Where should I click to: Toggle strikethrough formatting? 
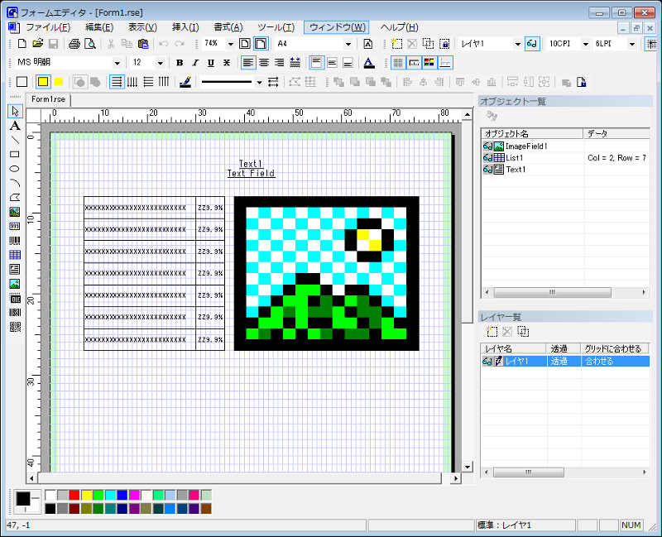(x=227, y=63)
